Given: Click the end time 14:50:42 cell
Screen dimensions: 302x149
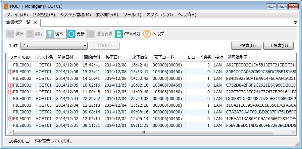Looking at the screenshot, I should click(x=140, y=79).
